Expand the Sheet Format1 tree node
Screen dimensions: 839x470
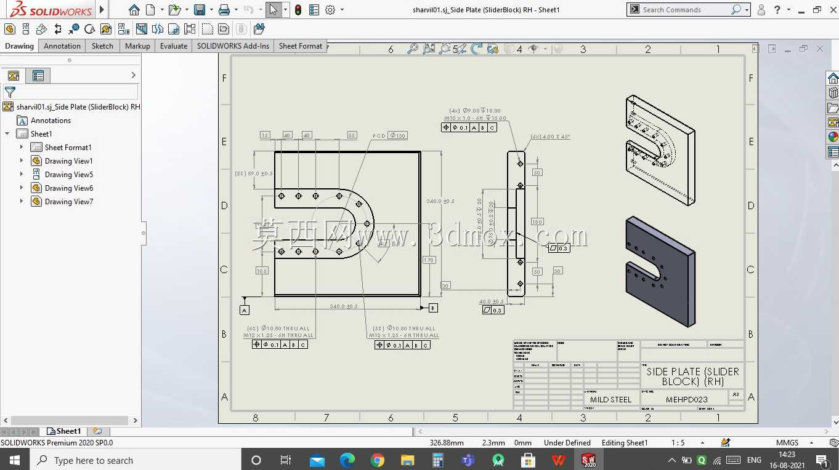(x=22, y=147)
